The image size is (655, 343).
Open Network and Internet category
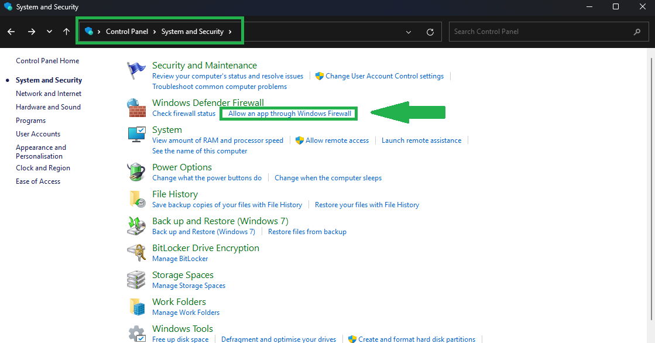point(49,94)
